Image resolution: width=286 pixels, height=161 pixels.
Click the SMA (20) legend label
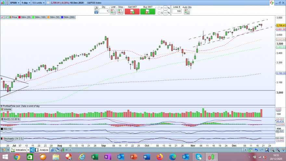coord(24,17)
